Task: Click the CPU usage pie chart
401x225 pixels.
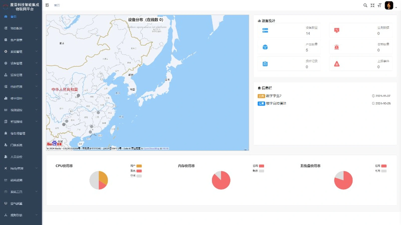Action: point(98,180)
